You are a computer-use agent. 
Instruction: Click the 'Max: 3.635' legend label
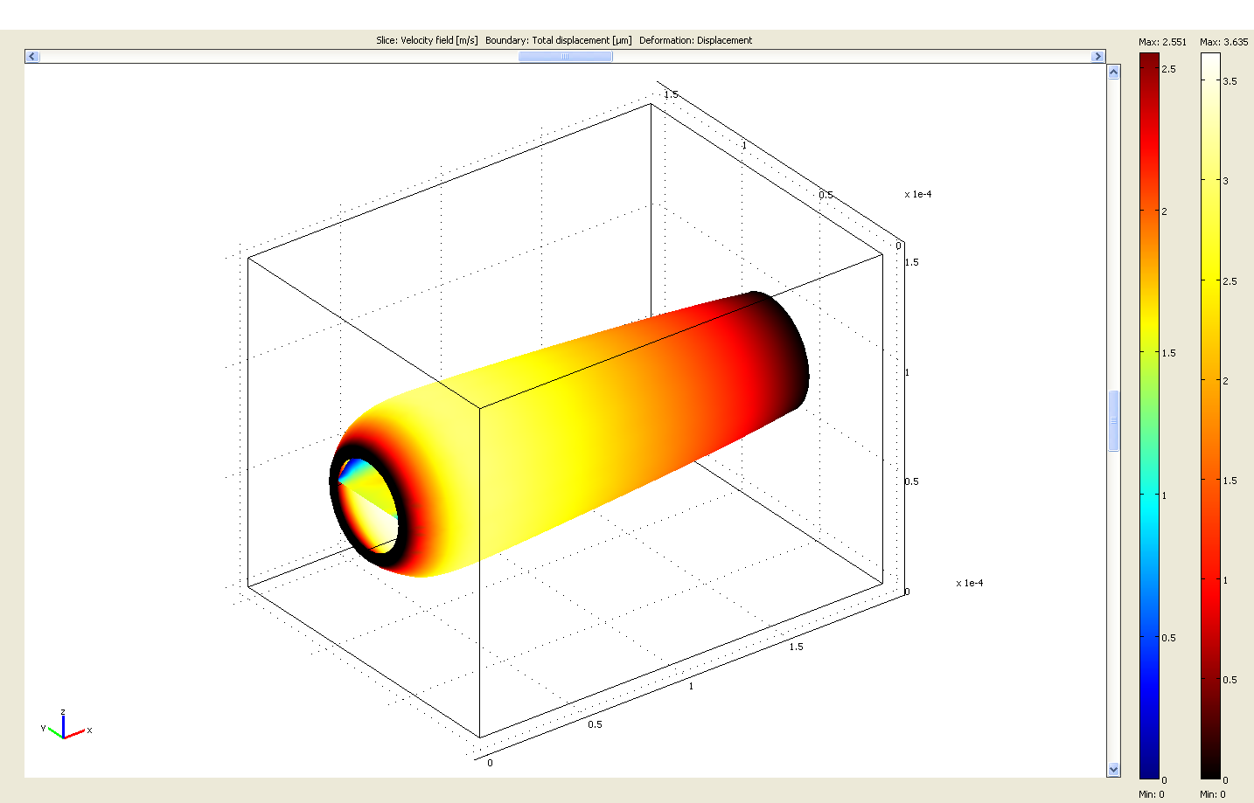pyautogui.click(x=1223, y=42)
